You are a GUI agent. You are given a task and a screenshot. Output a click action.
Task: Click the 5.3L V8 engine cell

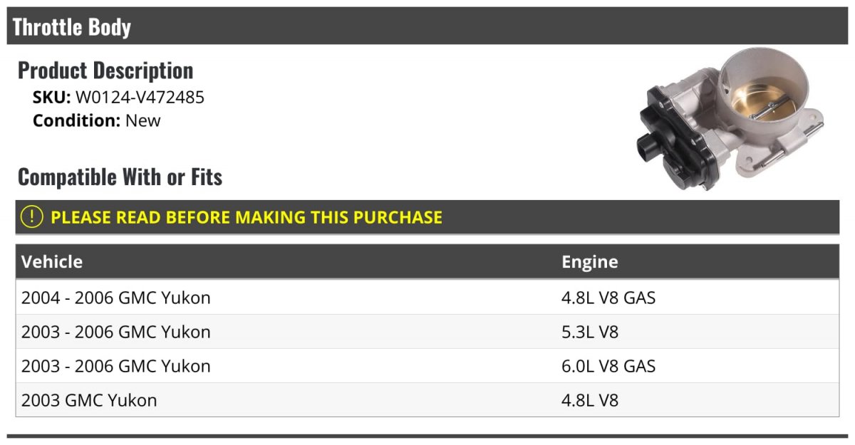tap(590, 332)
